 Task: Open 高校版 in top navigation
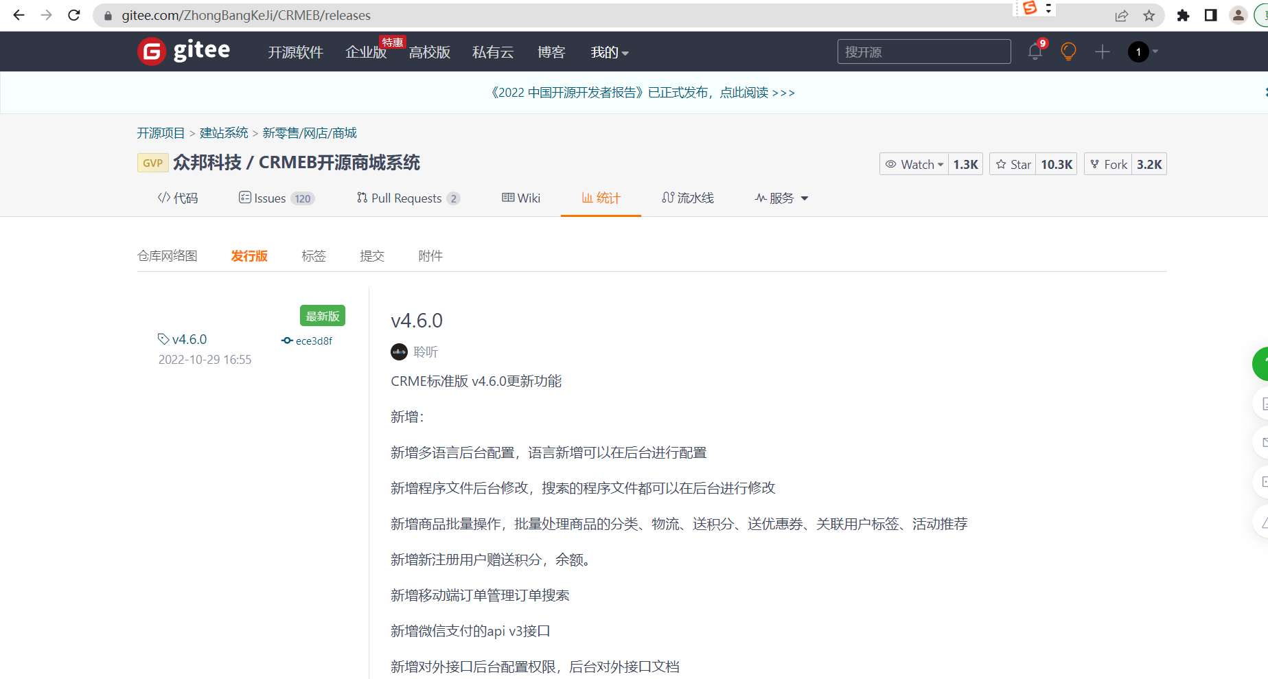click(429, 52)
